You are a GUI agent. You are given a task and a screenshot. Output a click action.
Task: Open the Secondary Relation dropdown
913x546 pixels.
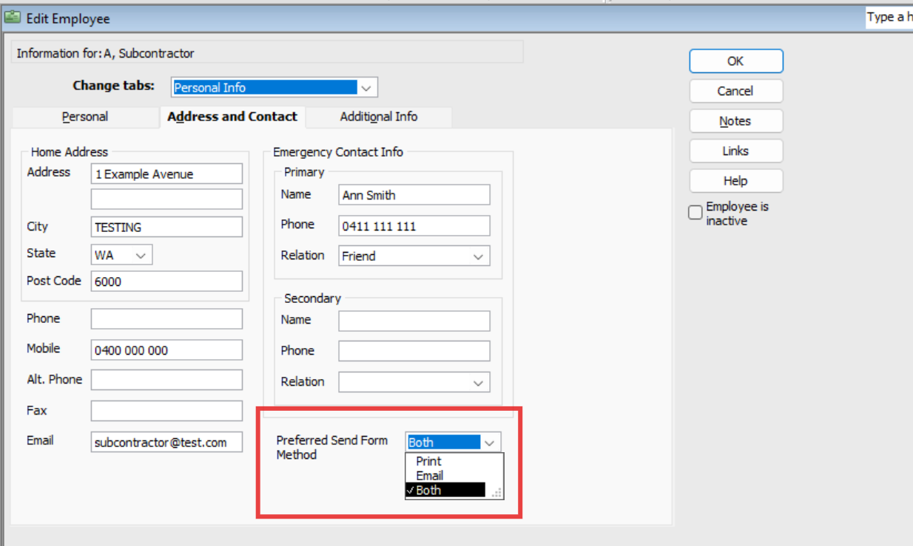coord(414,383)
